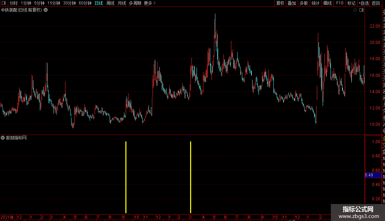Switch to the 分时 chart tab
Viewport: 385px width, 221px height.
point(14,3)
